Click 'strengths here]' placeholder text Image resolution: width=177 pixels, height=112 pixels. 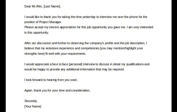click(x=34, y=54)
